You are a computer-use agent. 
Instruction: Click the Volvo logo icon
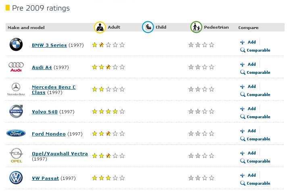click(16, 111)
